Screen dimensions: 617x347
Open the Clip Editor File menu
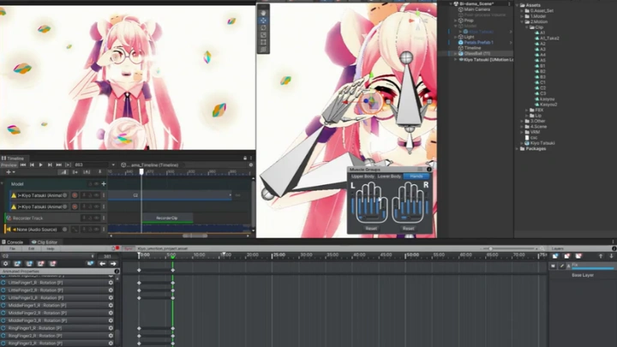[12, 248]
